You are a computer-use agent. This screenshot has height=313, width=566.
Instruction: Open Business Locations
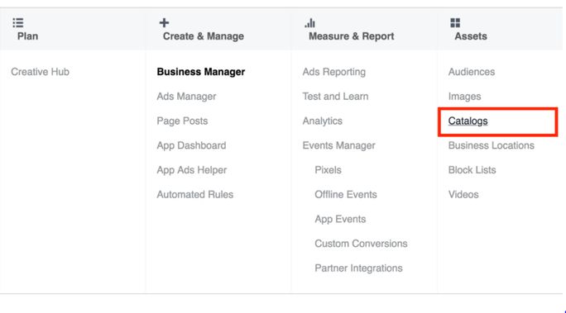pos(491,145)
